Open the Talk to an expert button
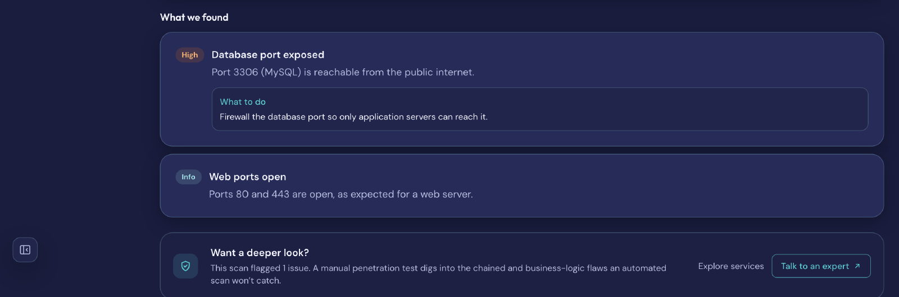Screen dimensions: 899x297 pos(821,266)
